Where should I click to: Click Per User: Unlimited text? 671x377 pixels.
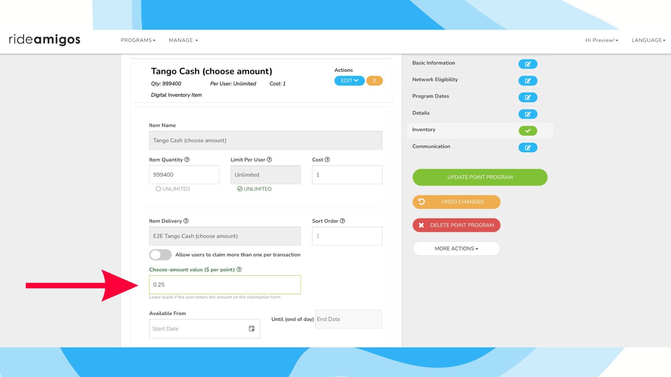(x=233, y=84)
